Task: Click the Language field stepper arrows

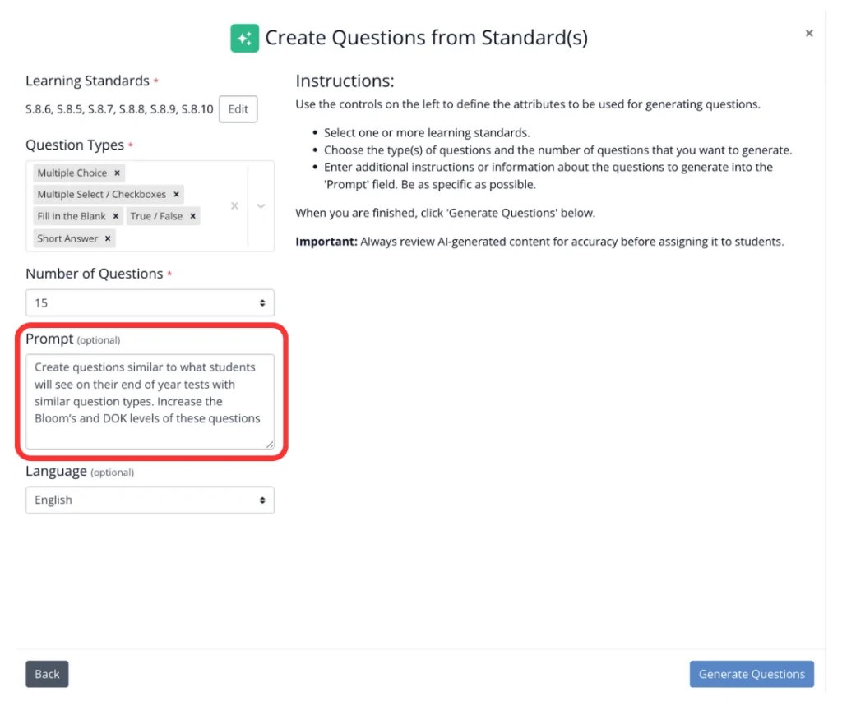Action: point(263,500)
